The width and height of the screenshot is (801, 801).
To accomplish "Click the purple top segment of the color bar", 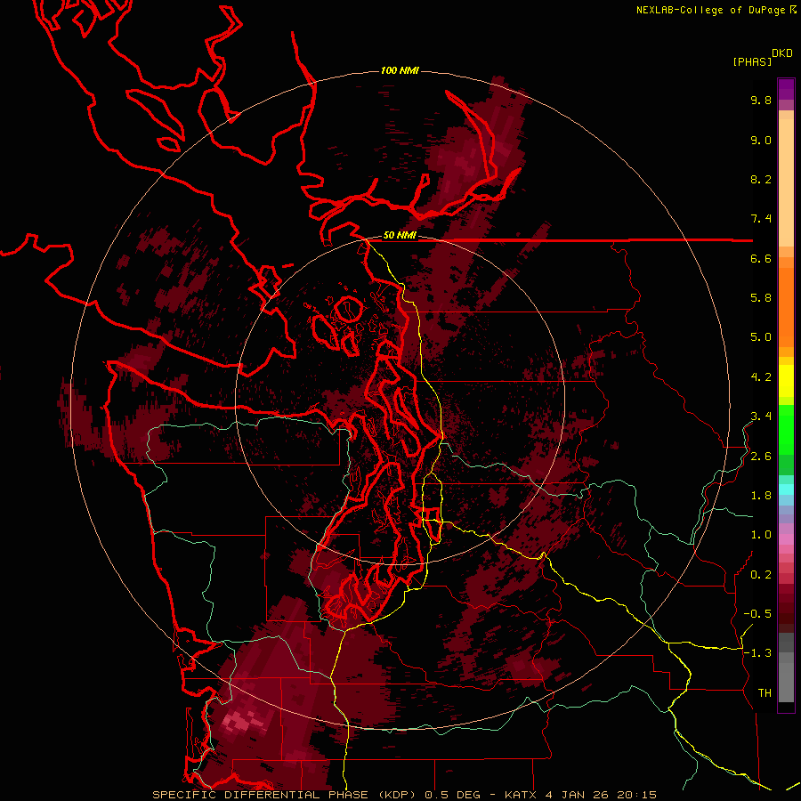I will coord(786,89).
